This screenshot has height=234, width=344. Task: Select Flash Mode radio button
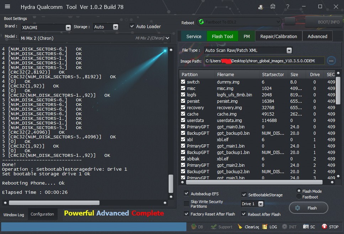pos(299,191)
